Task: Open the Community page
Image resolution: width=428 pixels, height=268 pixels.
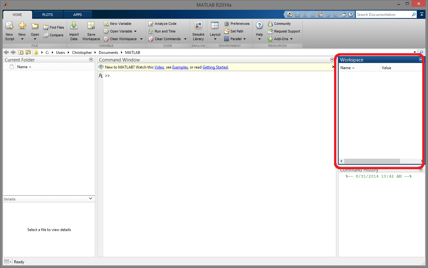Action: tap(279, 24)
